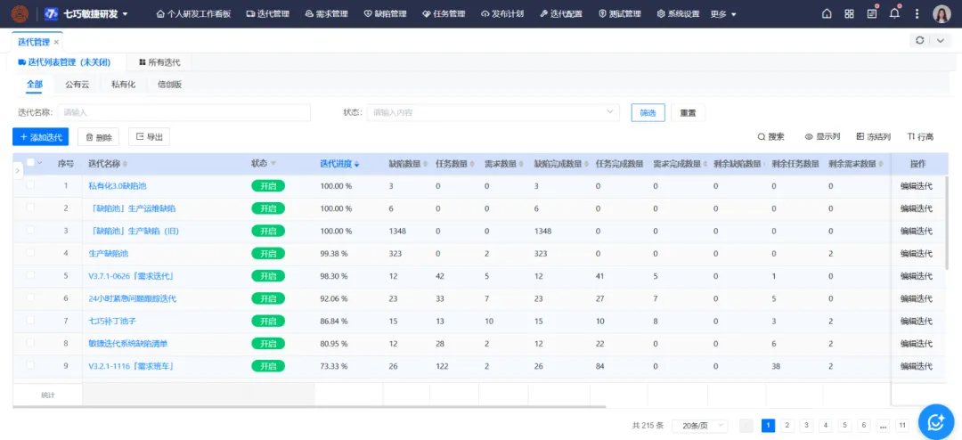Toggle the select-all checkbox in table header
Viewport: 962px width, 440px height.
click(x=31, y=163)
